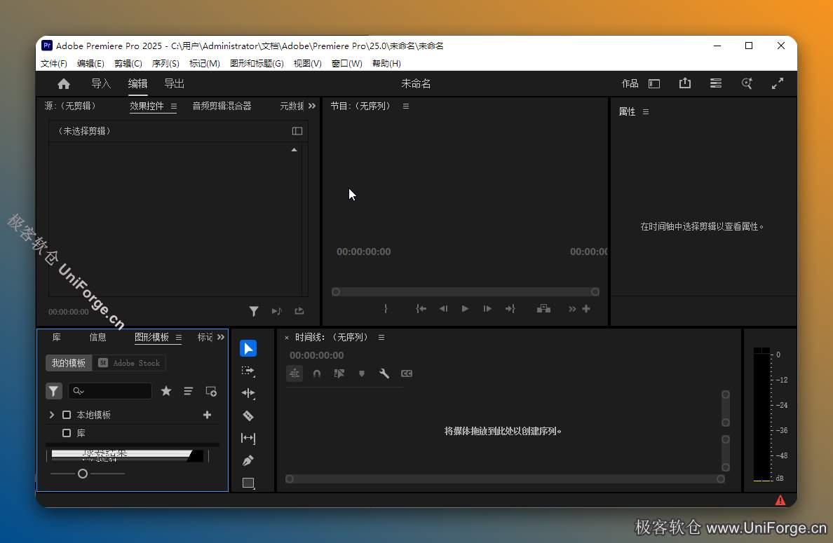Click the red warning icon in status bar
This screenshot has height=543, width=833.
(x=780, y=500)
